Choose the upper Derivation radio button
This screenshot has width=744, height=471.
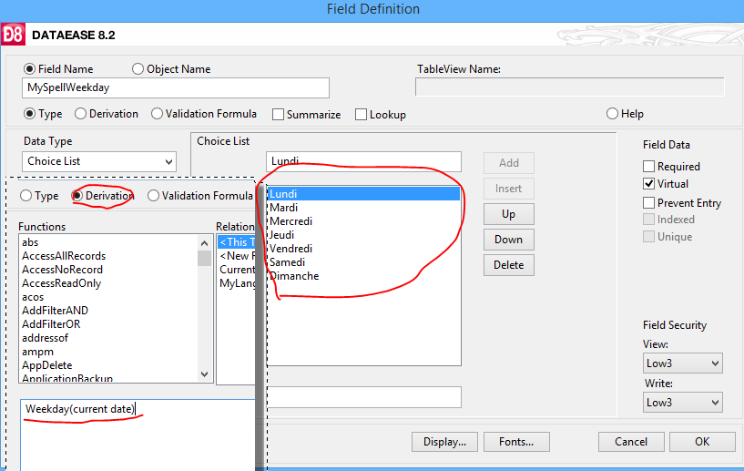[x=81, y=114]
